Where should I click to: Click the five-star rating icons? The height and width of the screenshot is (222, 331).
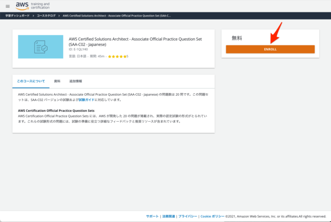coord(117,56)
